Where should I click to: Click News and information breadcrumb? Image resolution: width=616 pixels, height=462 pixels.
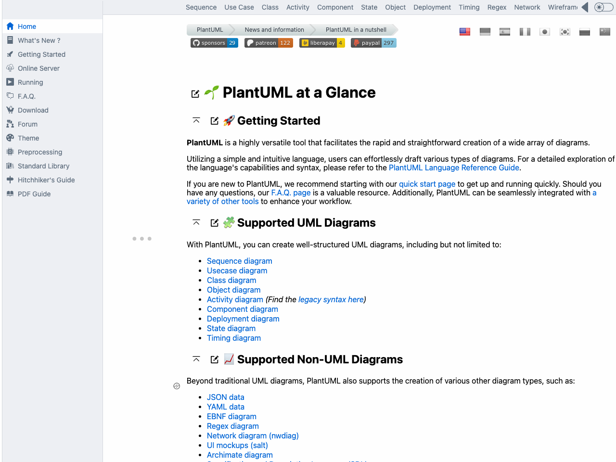(274, 30)
